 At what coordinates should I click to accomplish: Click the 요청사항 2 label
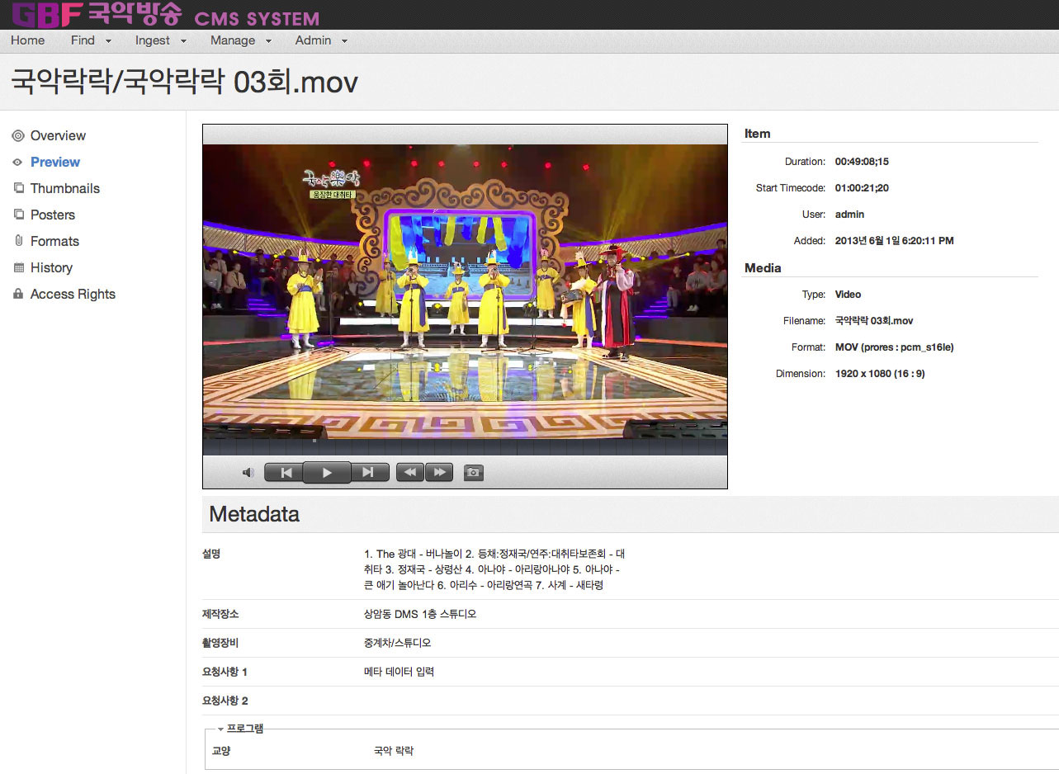tap(225, 701)
